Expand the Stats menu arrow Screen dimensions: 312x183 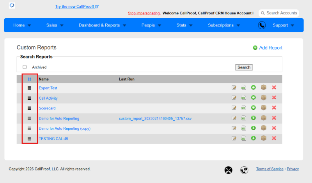pyautogui.click(x=191, y=25)
